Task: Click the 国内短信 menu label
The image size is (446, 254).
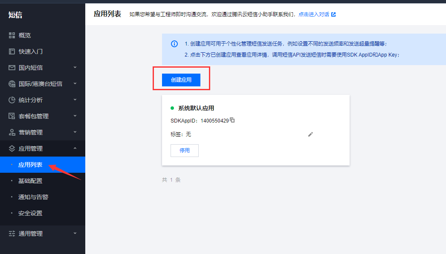Action: [x=31, y=68]
